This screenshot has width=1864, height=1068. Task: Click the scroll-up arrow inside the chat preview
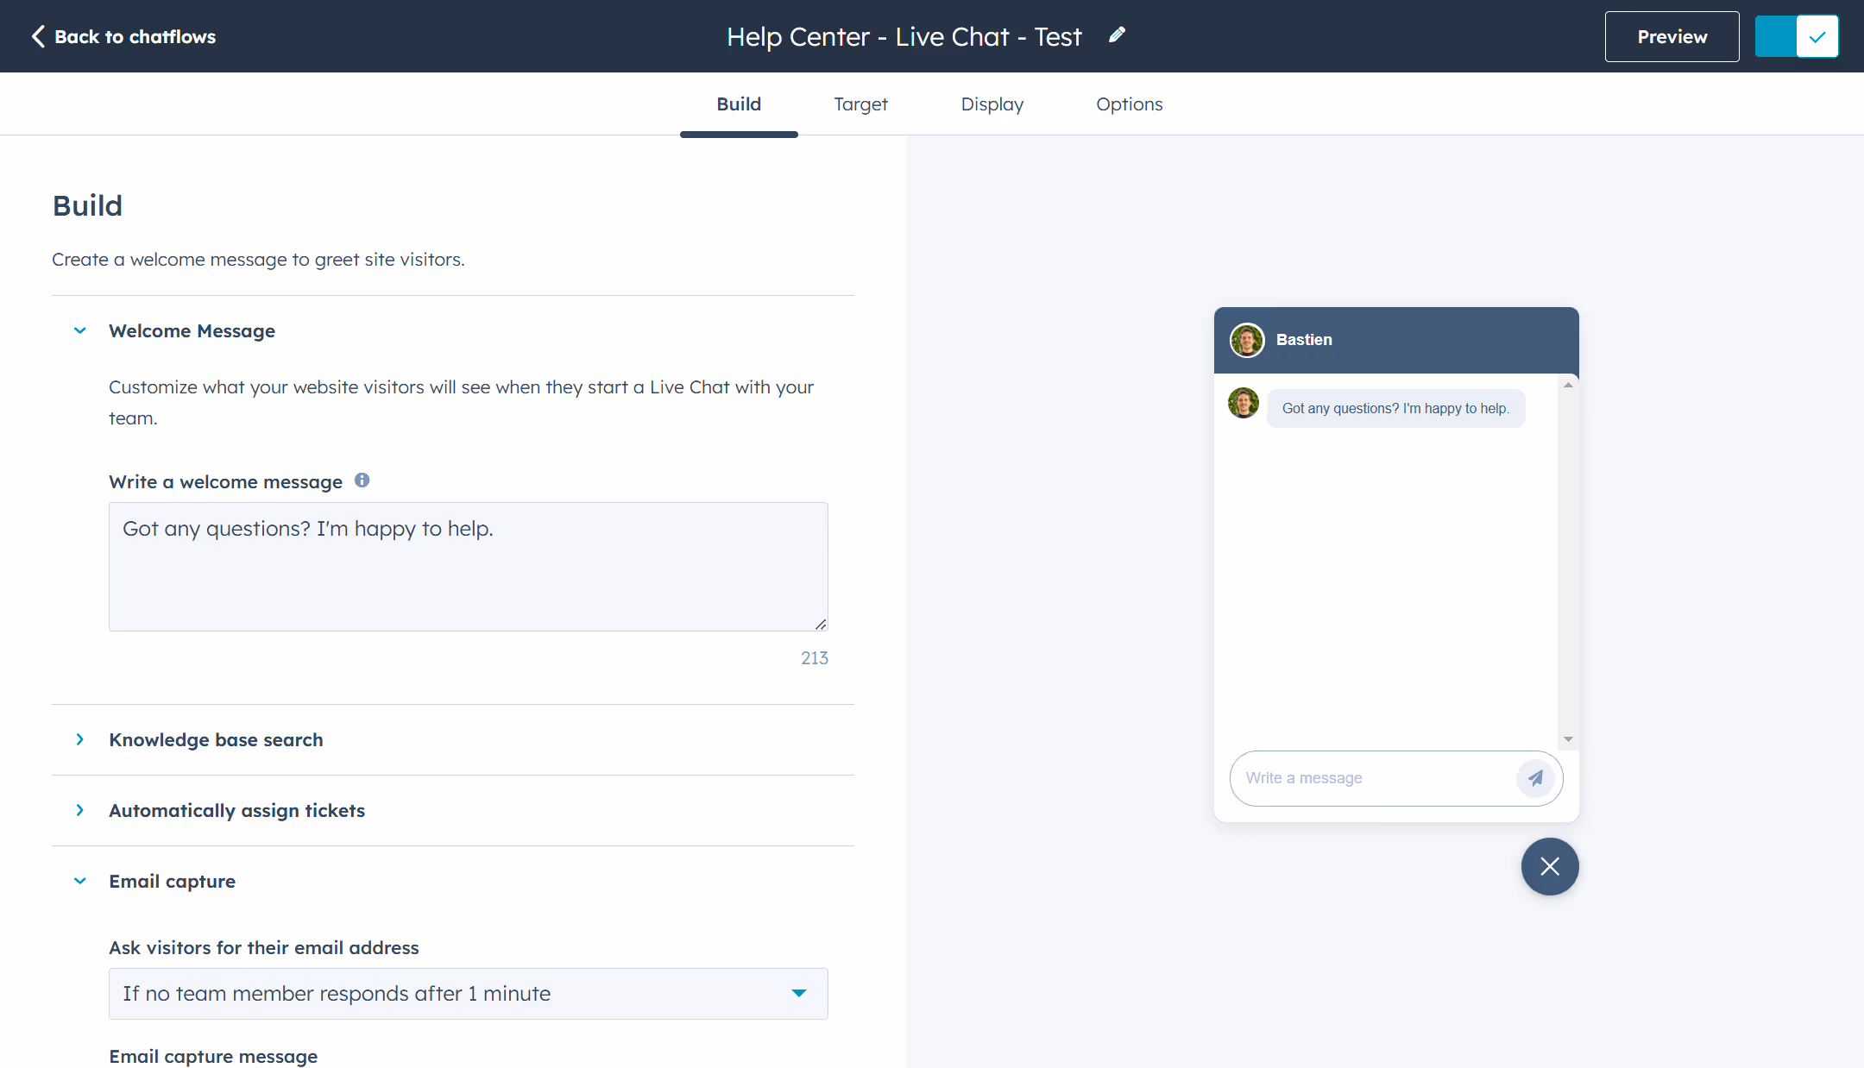pos(1568,384)
